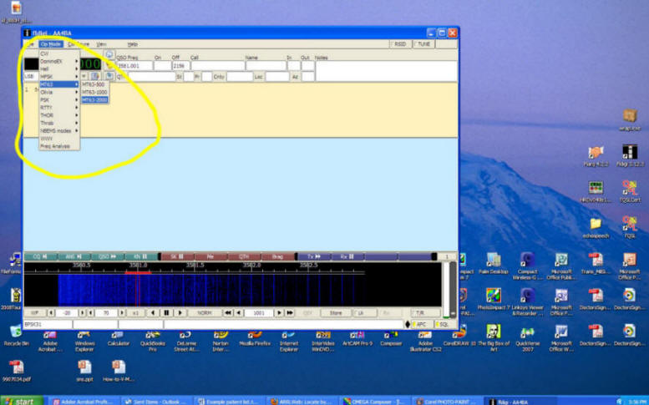Click the ANS macro button
649x405 pixels.
74,257
